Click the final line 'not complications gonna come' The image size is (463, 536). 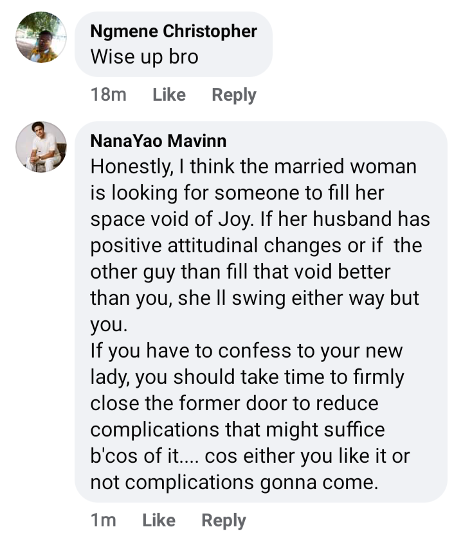234,482
